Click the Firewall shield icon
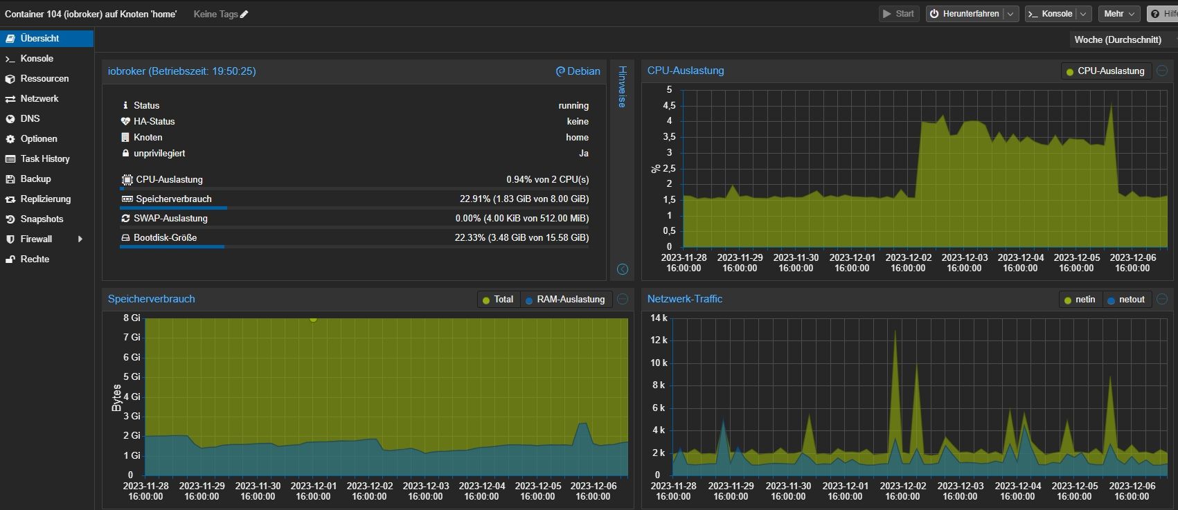The image size is (1178, 510). pyautogui.click(x=10, y=239)
